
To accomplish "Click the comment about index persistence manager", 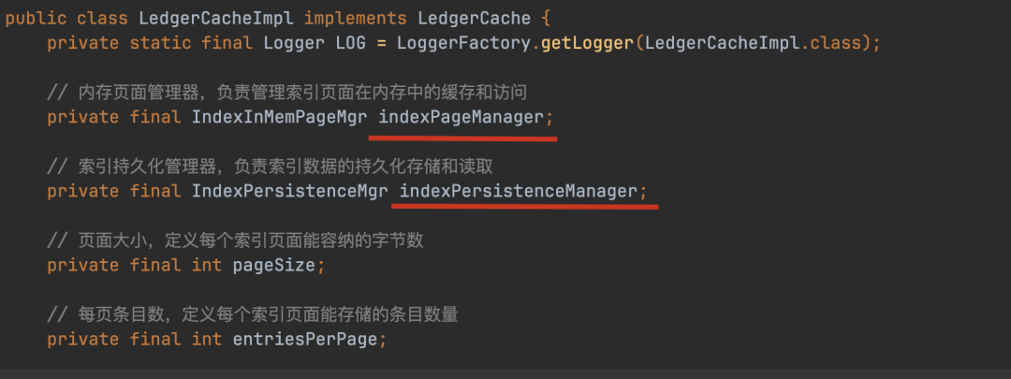I will (x=270, y=167).
